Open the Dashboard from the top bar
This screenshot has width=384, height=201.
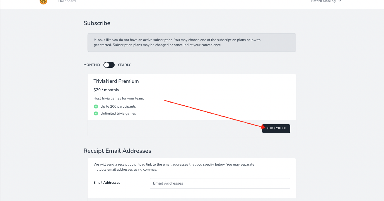pyautogui.click(x=67, y=1)
